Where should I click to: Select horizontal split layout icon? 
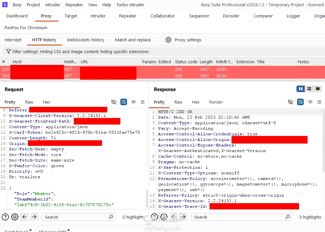click(309, 89)
